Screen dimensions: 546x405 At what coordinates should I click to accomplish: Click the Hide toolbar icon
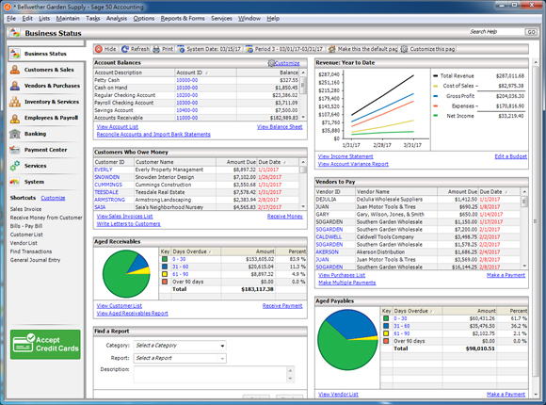pyautogui.click(x=99, y=49)
